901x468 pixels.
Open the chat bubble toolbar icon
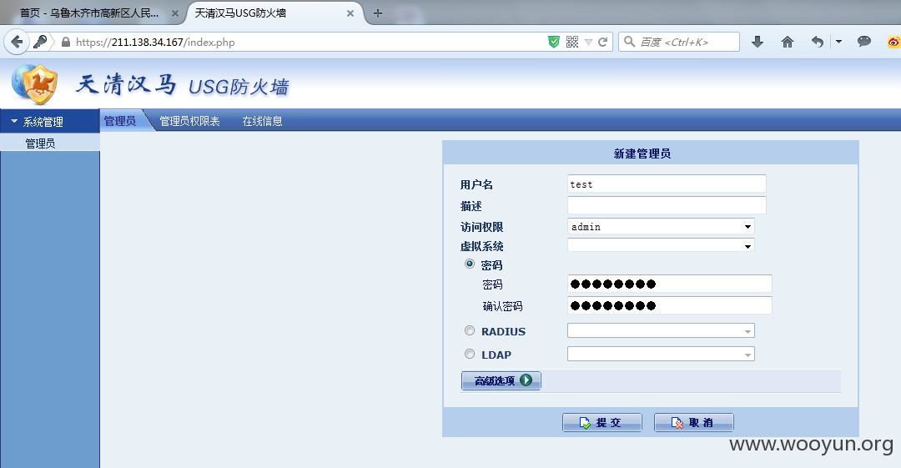[863, 42]
